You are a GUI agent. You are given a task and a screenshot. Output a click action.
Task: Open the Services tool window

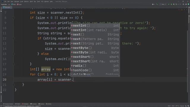pyautogui.click(x=41, y=104)
